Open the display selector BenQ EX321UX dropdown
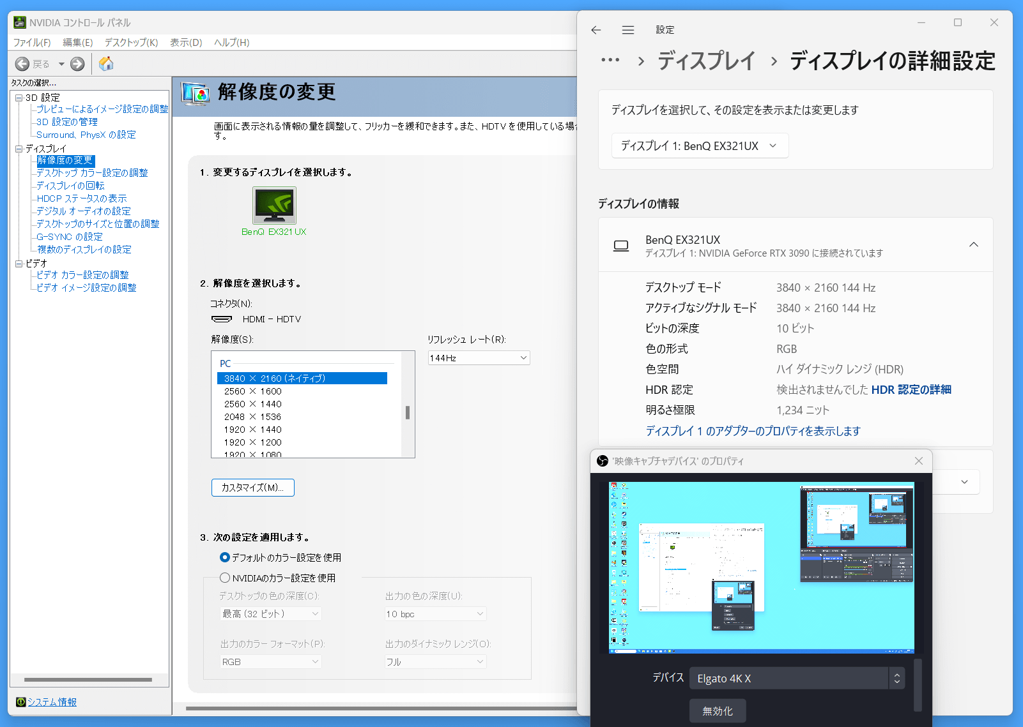This screenshot has height=727, width=1023. point(700,146)
